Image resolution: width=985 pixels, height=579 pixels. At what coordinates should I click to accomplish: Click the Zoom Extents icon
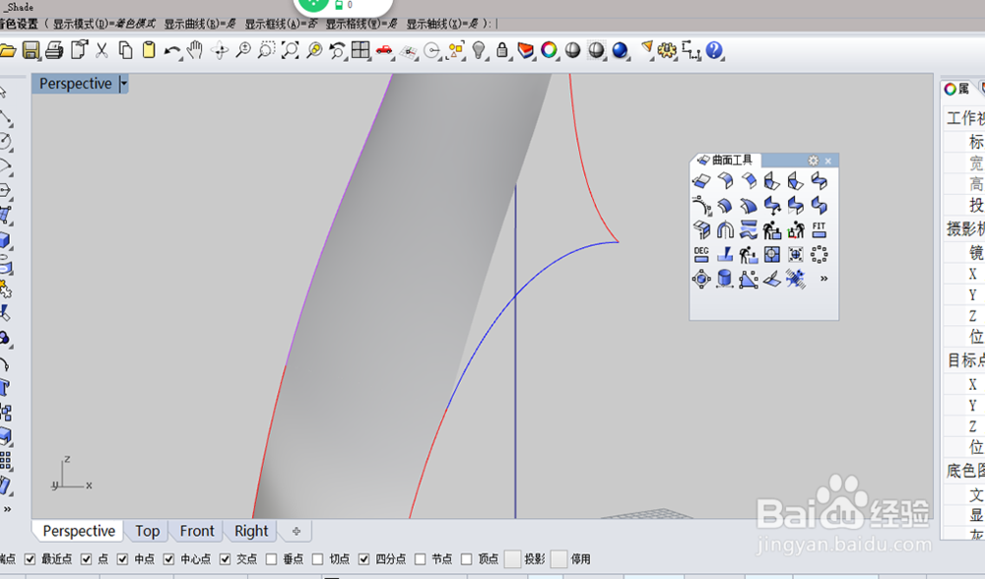tap(290, 50)
